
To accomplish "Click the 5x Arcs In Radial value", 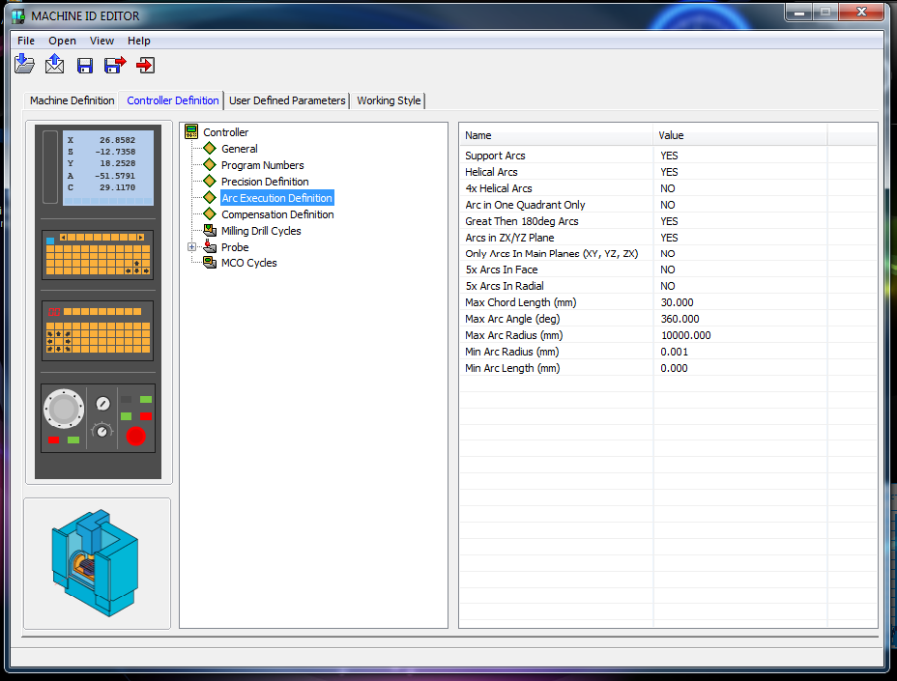I will 668,286.
